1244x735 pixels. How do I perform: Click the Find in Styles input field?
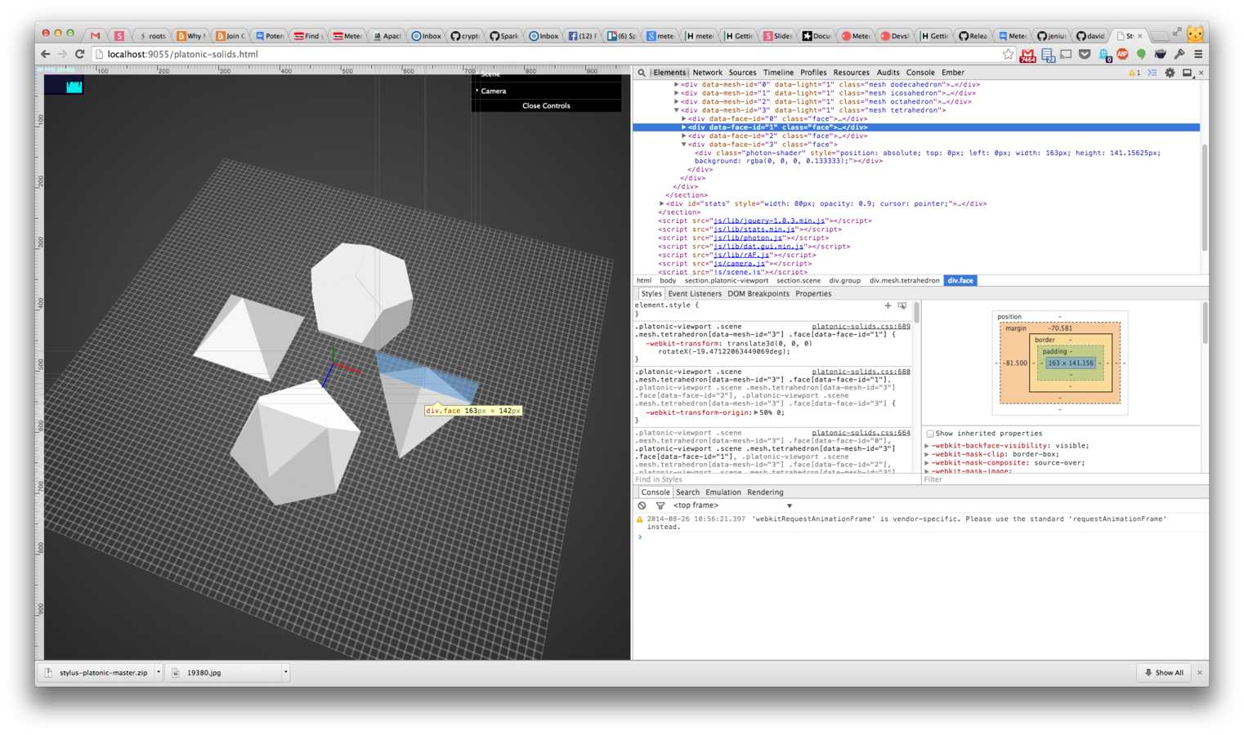click(775, 479)
